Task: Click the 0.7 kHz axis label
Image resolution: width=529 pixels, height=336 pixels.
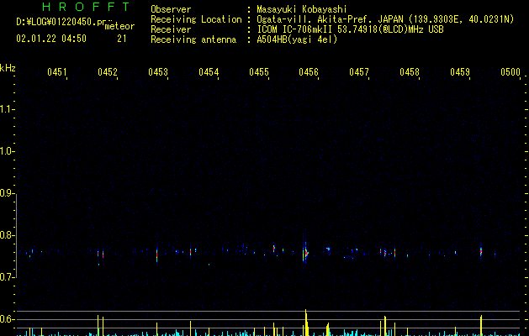Action: tap(7, 277)
